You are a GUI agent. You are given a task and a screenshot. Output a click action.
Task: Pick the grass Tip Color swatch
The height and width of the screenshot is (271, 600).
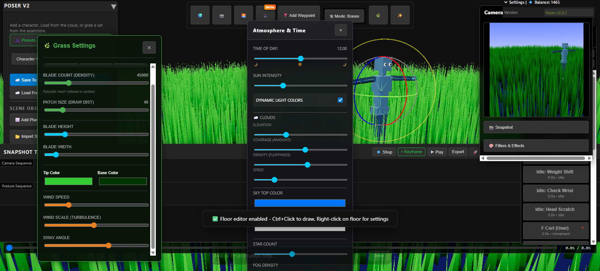(x=68, y=181)
